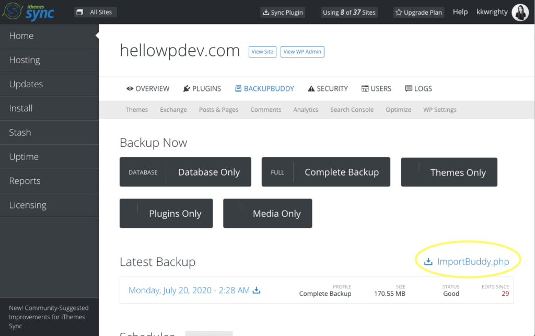The image size is (535, 336).
Task: Click the Plugins plug icon
Action: coord(187,89)
